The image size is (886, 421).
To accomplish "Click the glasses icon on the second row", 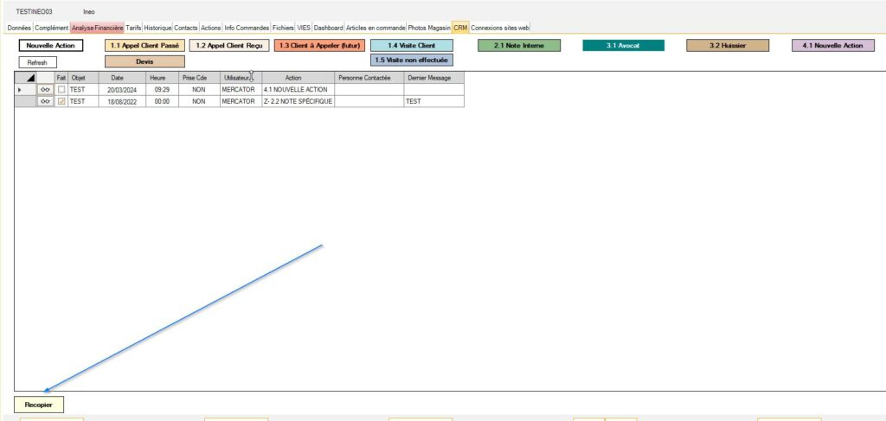I will [46, 101].
